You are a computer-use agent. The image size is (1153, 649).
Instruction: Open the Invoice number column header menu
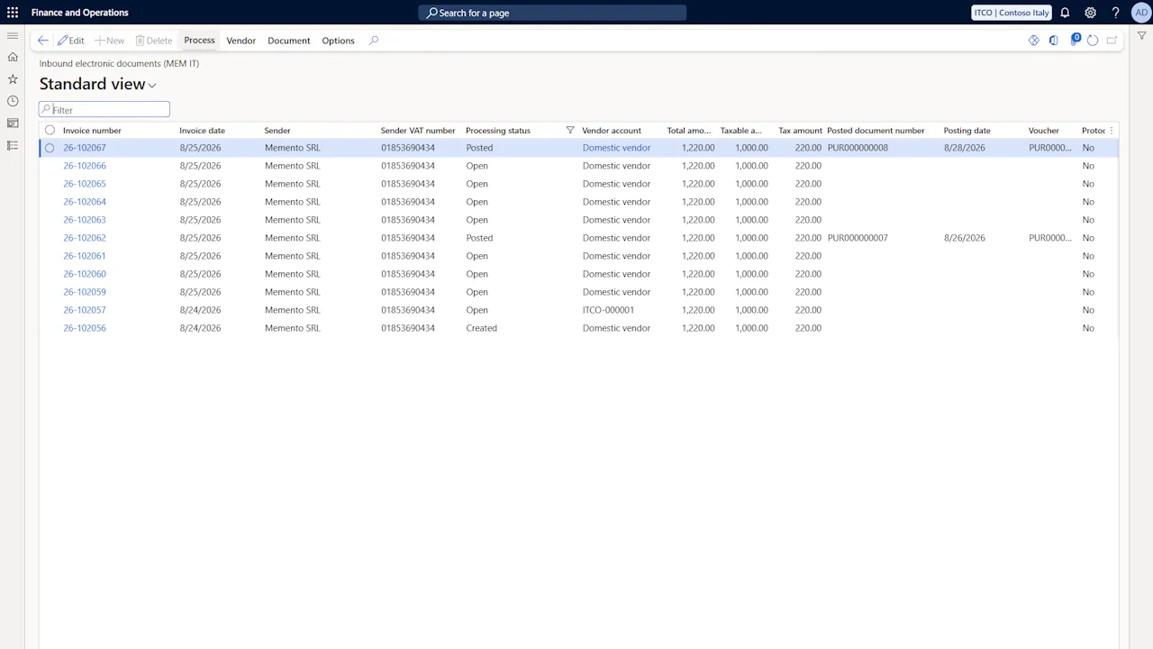click(92, 131)
